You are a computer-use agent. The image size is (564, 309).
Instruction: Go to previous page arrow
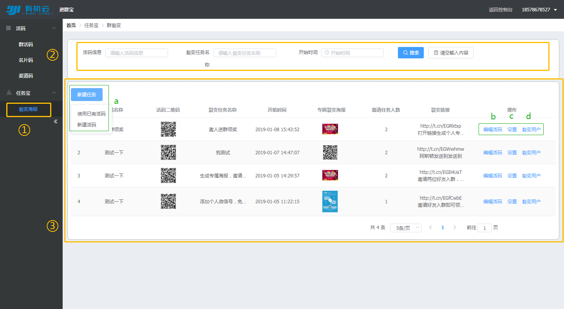[430, 227]
